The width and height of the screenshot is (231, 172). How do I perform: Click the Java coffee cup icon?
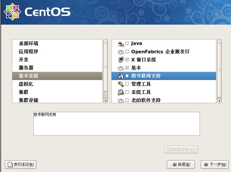pyautogui.click(x=121, y=44)
